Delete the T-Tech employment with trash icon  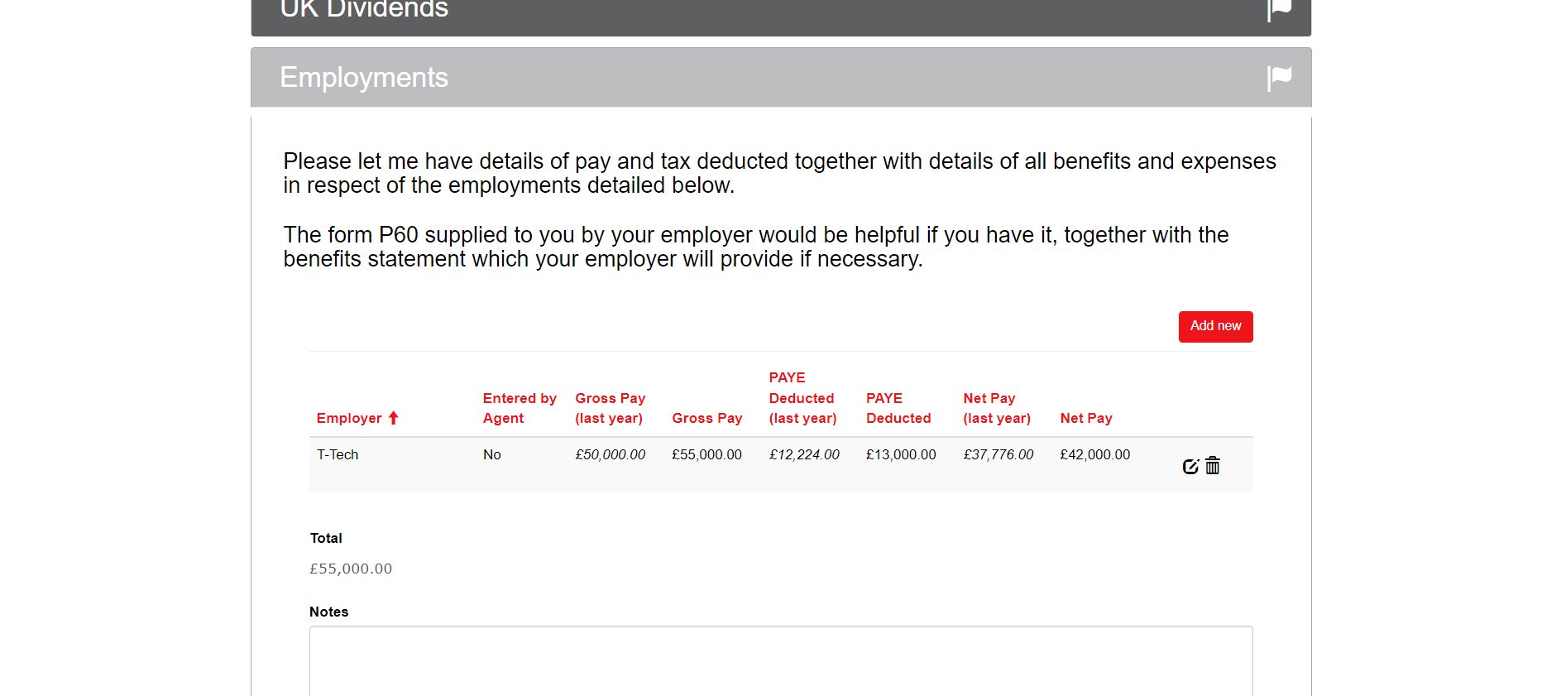click(1213, 466)
